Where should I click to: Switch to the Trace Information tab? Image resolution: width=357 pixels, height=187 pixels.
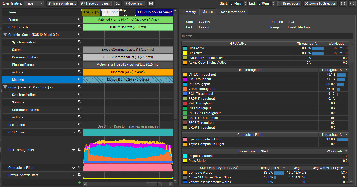(x=232, y=12)
